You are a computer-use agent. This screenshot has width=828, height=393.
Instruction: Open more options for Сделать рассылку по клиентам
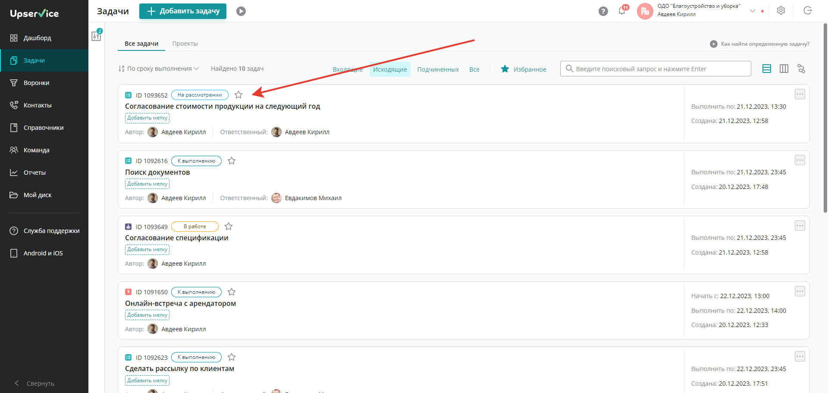click(x=800, y=356)
